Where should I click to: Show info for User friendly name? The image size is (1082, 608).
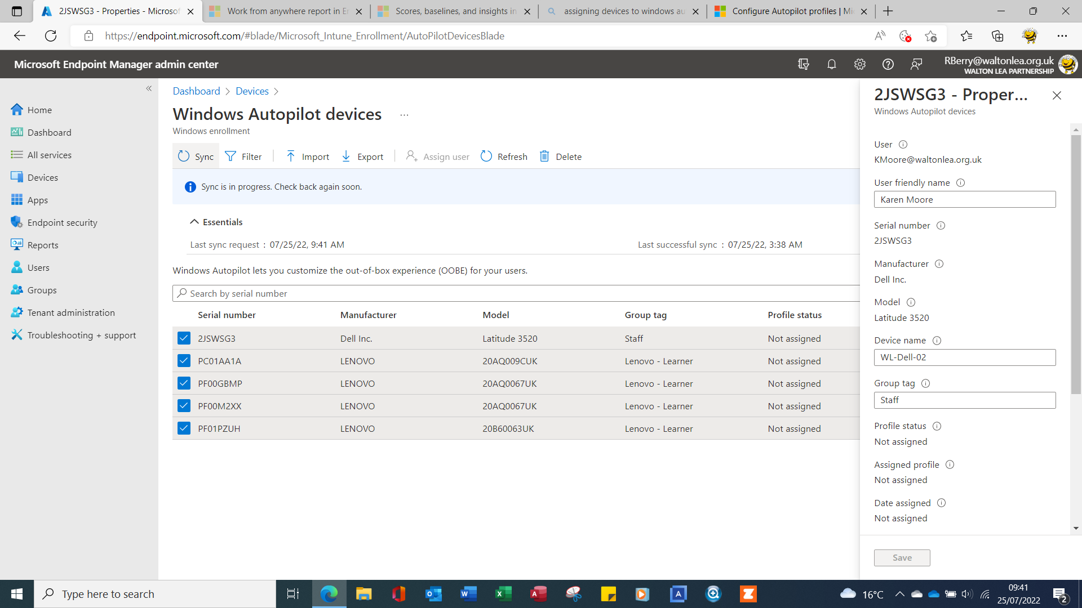[961, 182]
